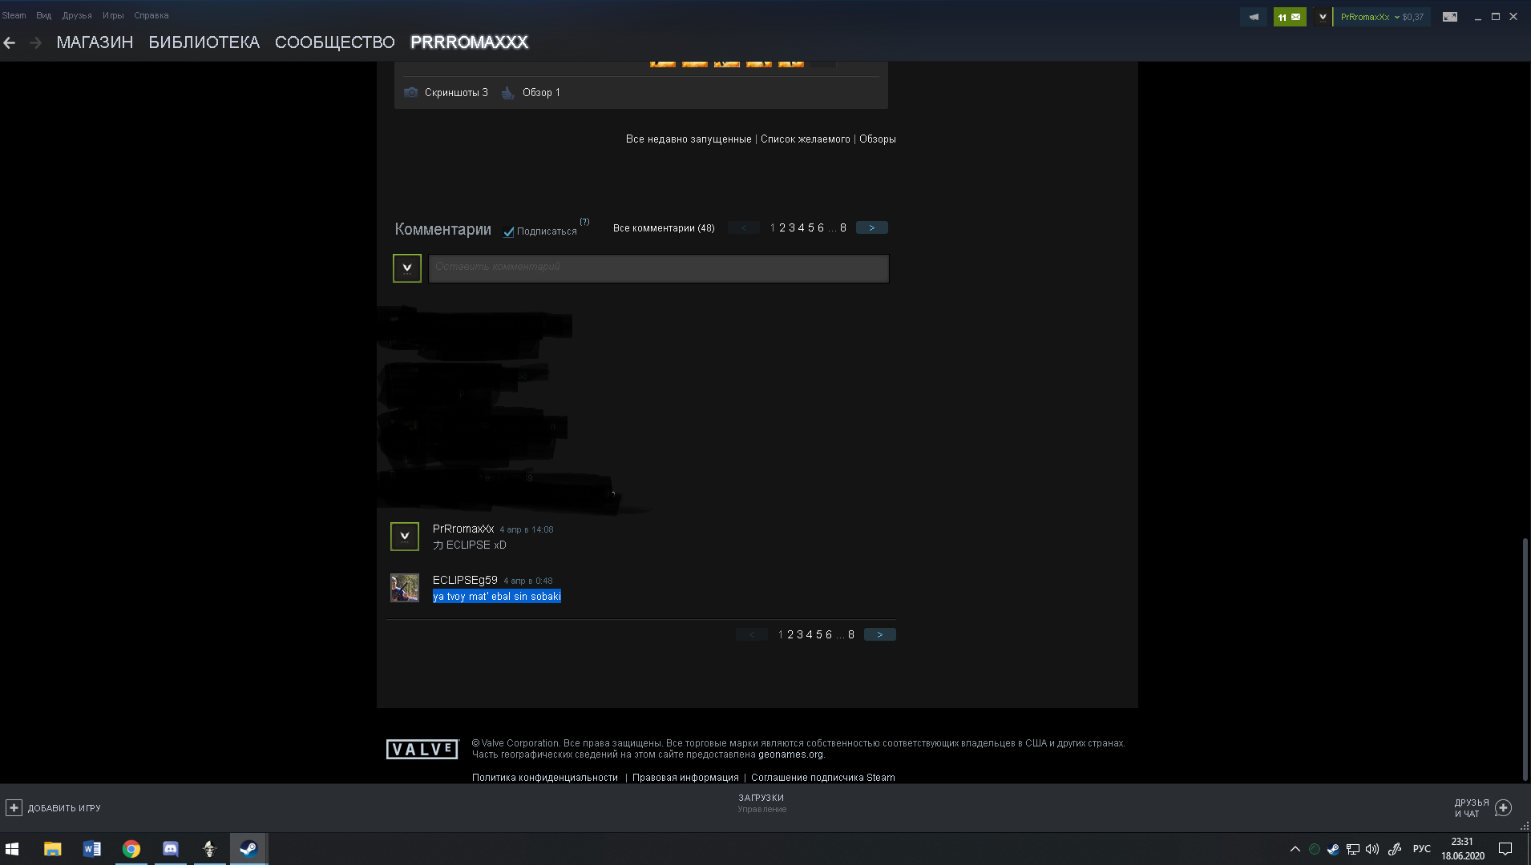Toggle the Подписаться checkbox
Image resolution: width=1531 pixels, height=865 pixels.
508,232
